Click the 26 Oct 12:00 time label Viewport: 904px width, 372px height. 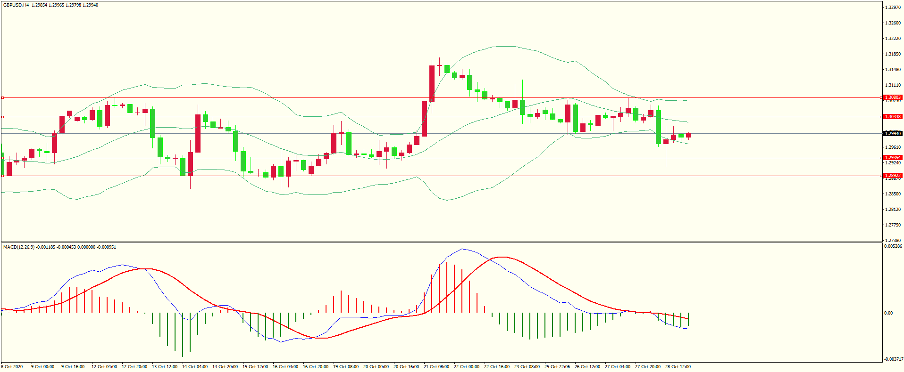click(x=587, y=367)
